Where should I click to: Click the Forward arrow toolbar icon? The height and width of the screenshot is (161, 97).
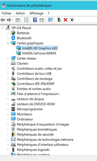[x=9, y=20]
